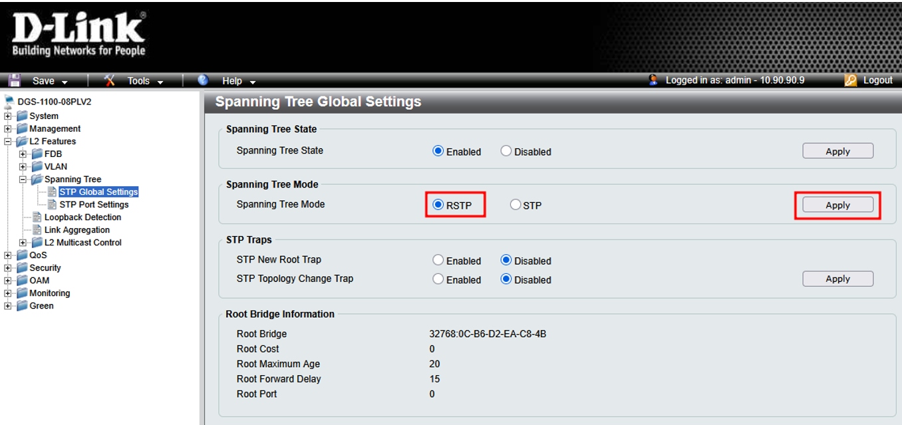The width and height of the screenshot is (902, 425).
Task: Enable STP Topology Change Trap
Action: 438,280
